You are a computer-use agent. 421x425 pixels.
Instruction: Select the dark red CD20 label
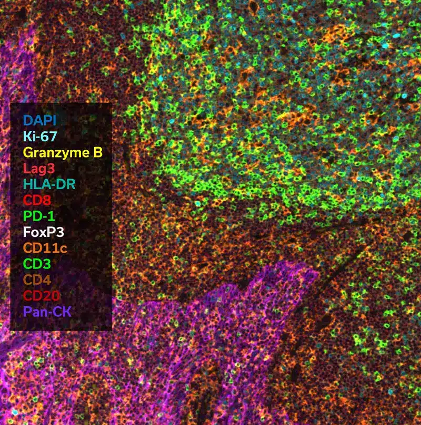coord(41,296)
